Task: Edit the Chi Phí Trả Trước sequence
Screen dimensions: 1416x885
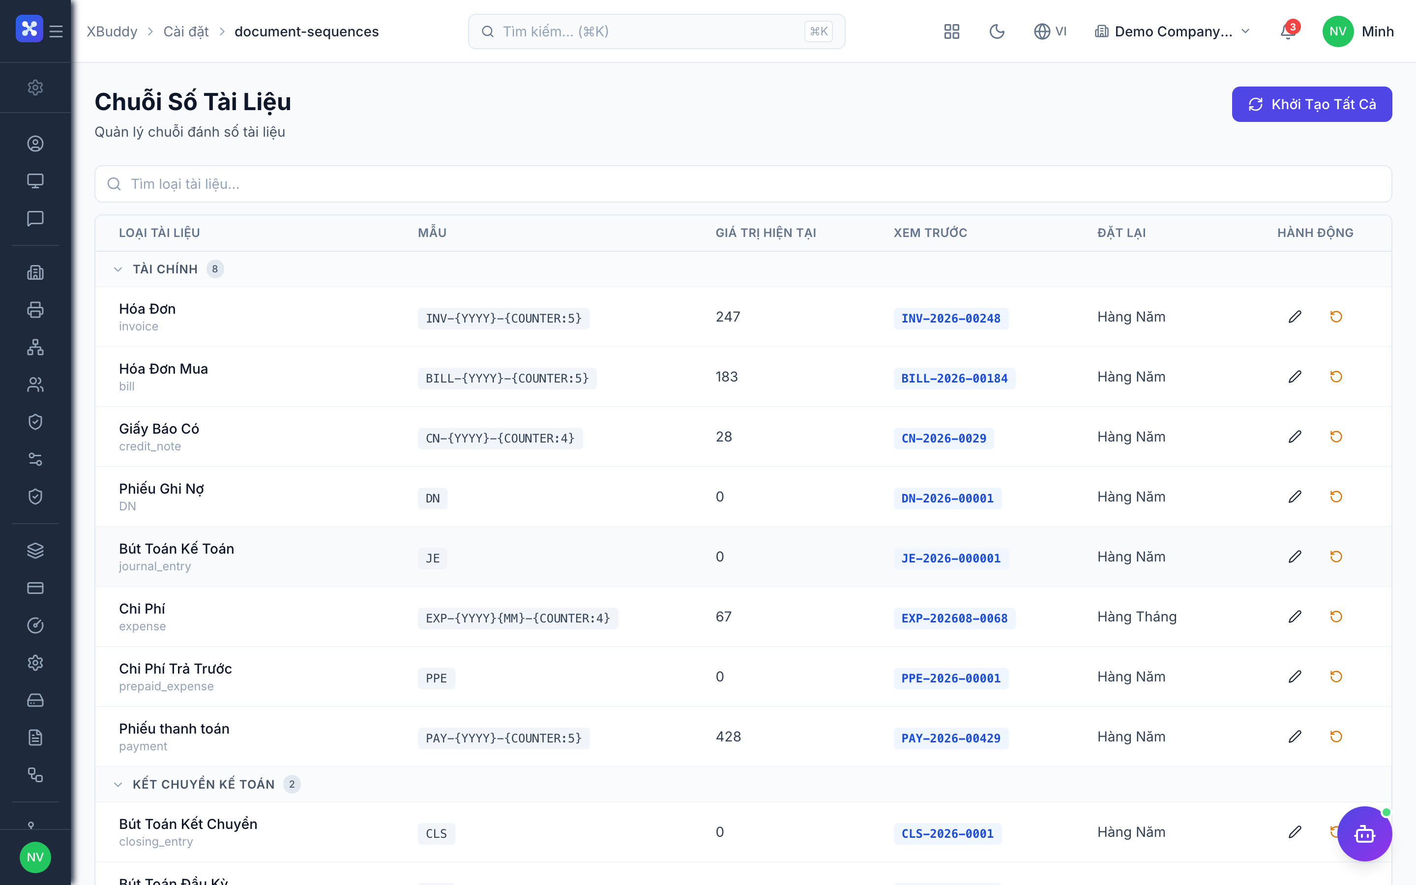Action: point(1295,677)
